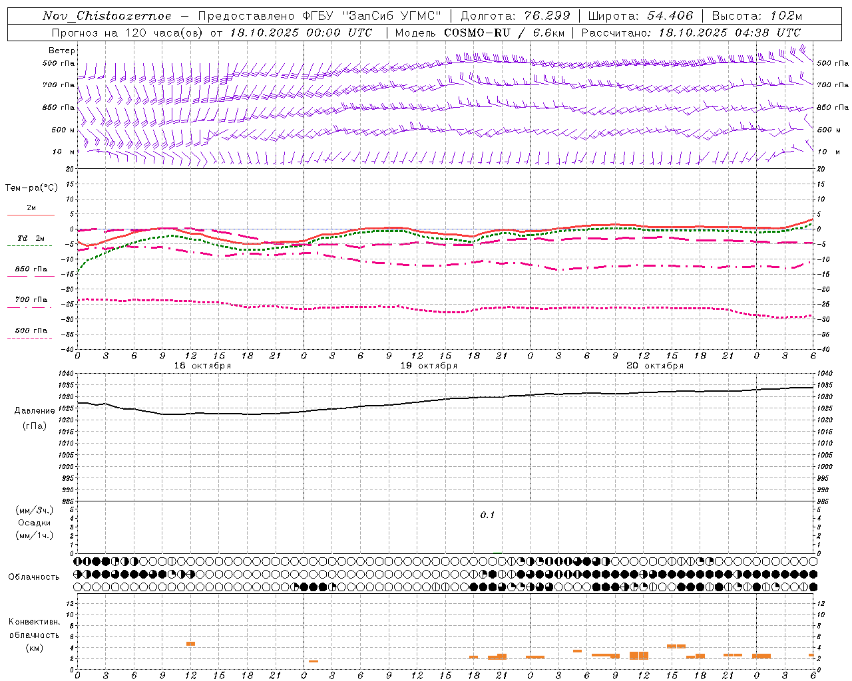Screen dimensions: 852x681
Task: Click the "(мм/3ч.)" precipitation unit label
Action: point(35,510)
